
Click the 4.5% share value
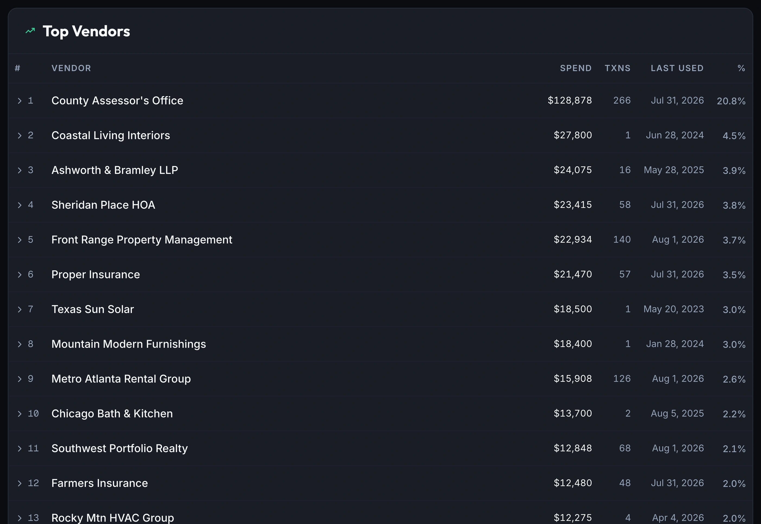pyautogui.click(x=734, y=136)
